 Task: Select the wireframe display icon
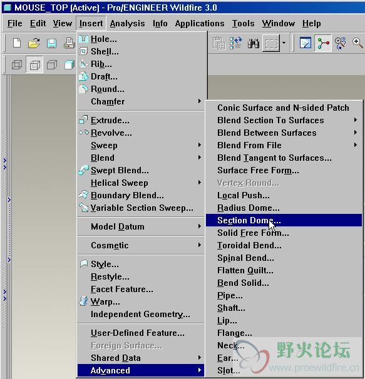coord(17,65)
